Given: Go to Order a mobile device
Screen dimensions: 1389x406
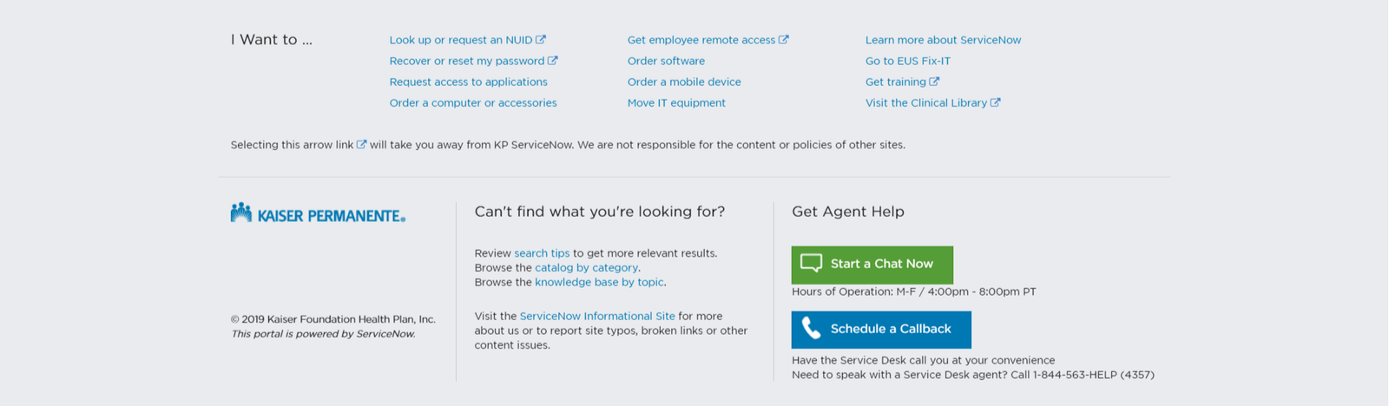Looking at the screenshot, I should [x=684, y=82].
